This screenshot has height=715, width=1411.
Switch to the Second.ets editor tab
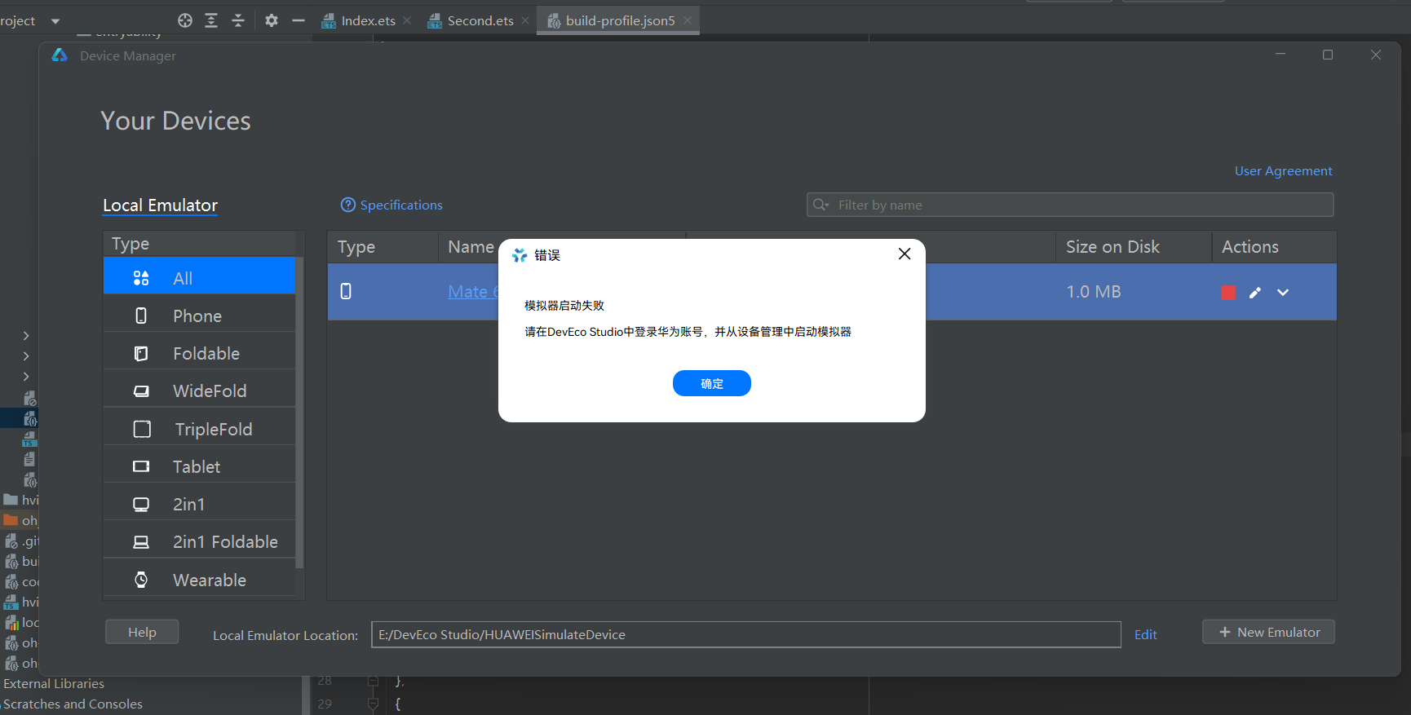point(480,20)
